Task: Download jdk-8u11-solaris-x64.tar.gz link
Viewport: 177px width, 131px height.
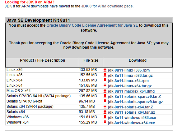Action: (x=131, y=112)
